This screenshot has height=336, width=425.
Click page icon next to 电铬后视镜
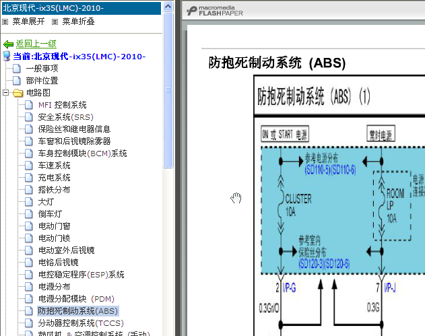click(x=29, y=263)
